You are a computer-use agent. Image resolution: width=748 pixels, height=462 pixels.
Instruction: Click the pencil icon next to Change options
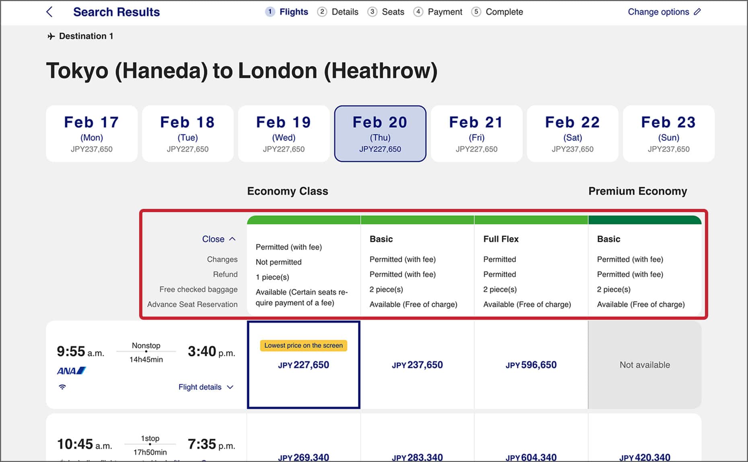[697, 12]
